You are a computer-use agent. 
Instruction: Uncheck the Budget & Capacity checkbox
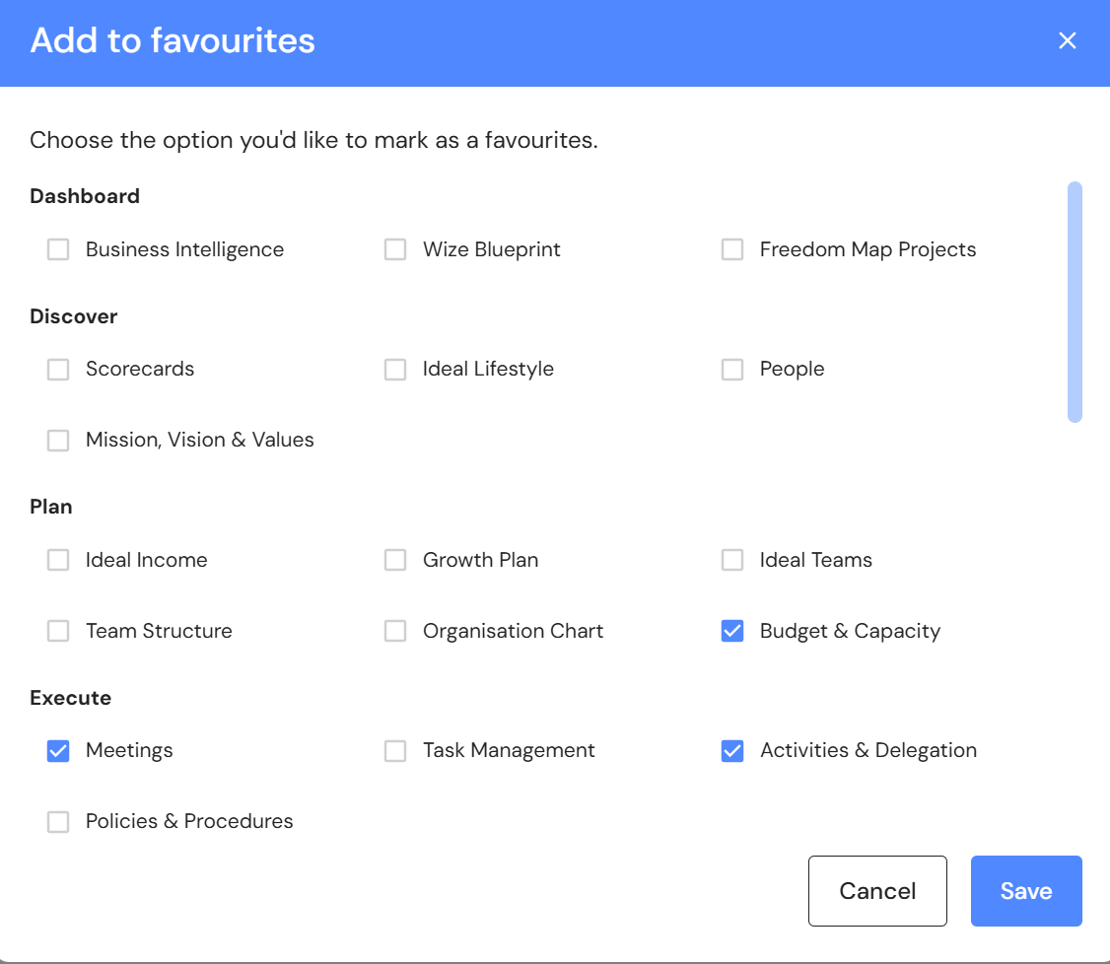click(732, 632)
